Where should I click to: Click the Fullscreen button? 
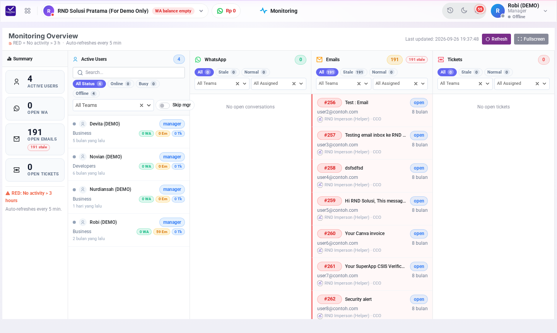click(x=531, y=39)
